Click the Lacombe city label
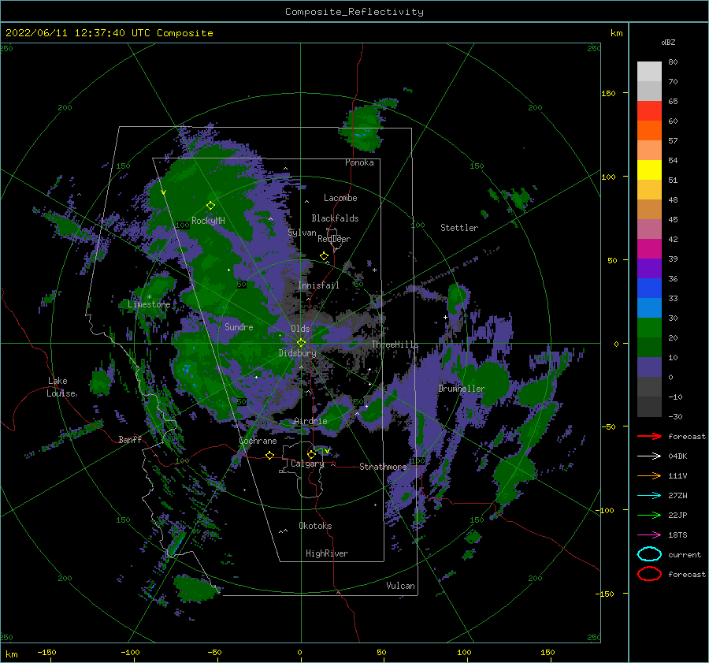Viewport: 709px width, 663px height. (x=340, y=198)
